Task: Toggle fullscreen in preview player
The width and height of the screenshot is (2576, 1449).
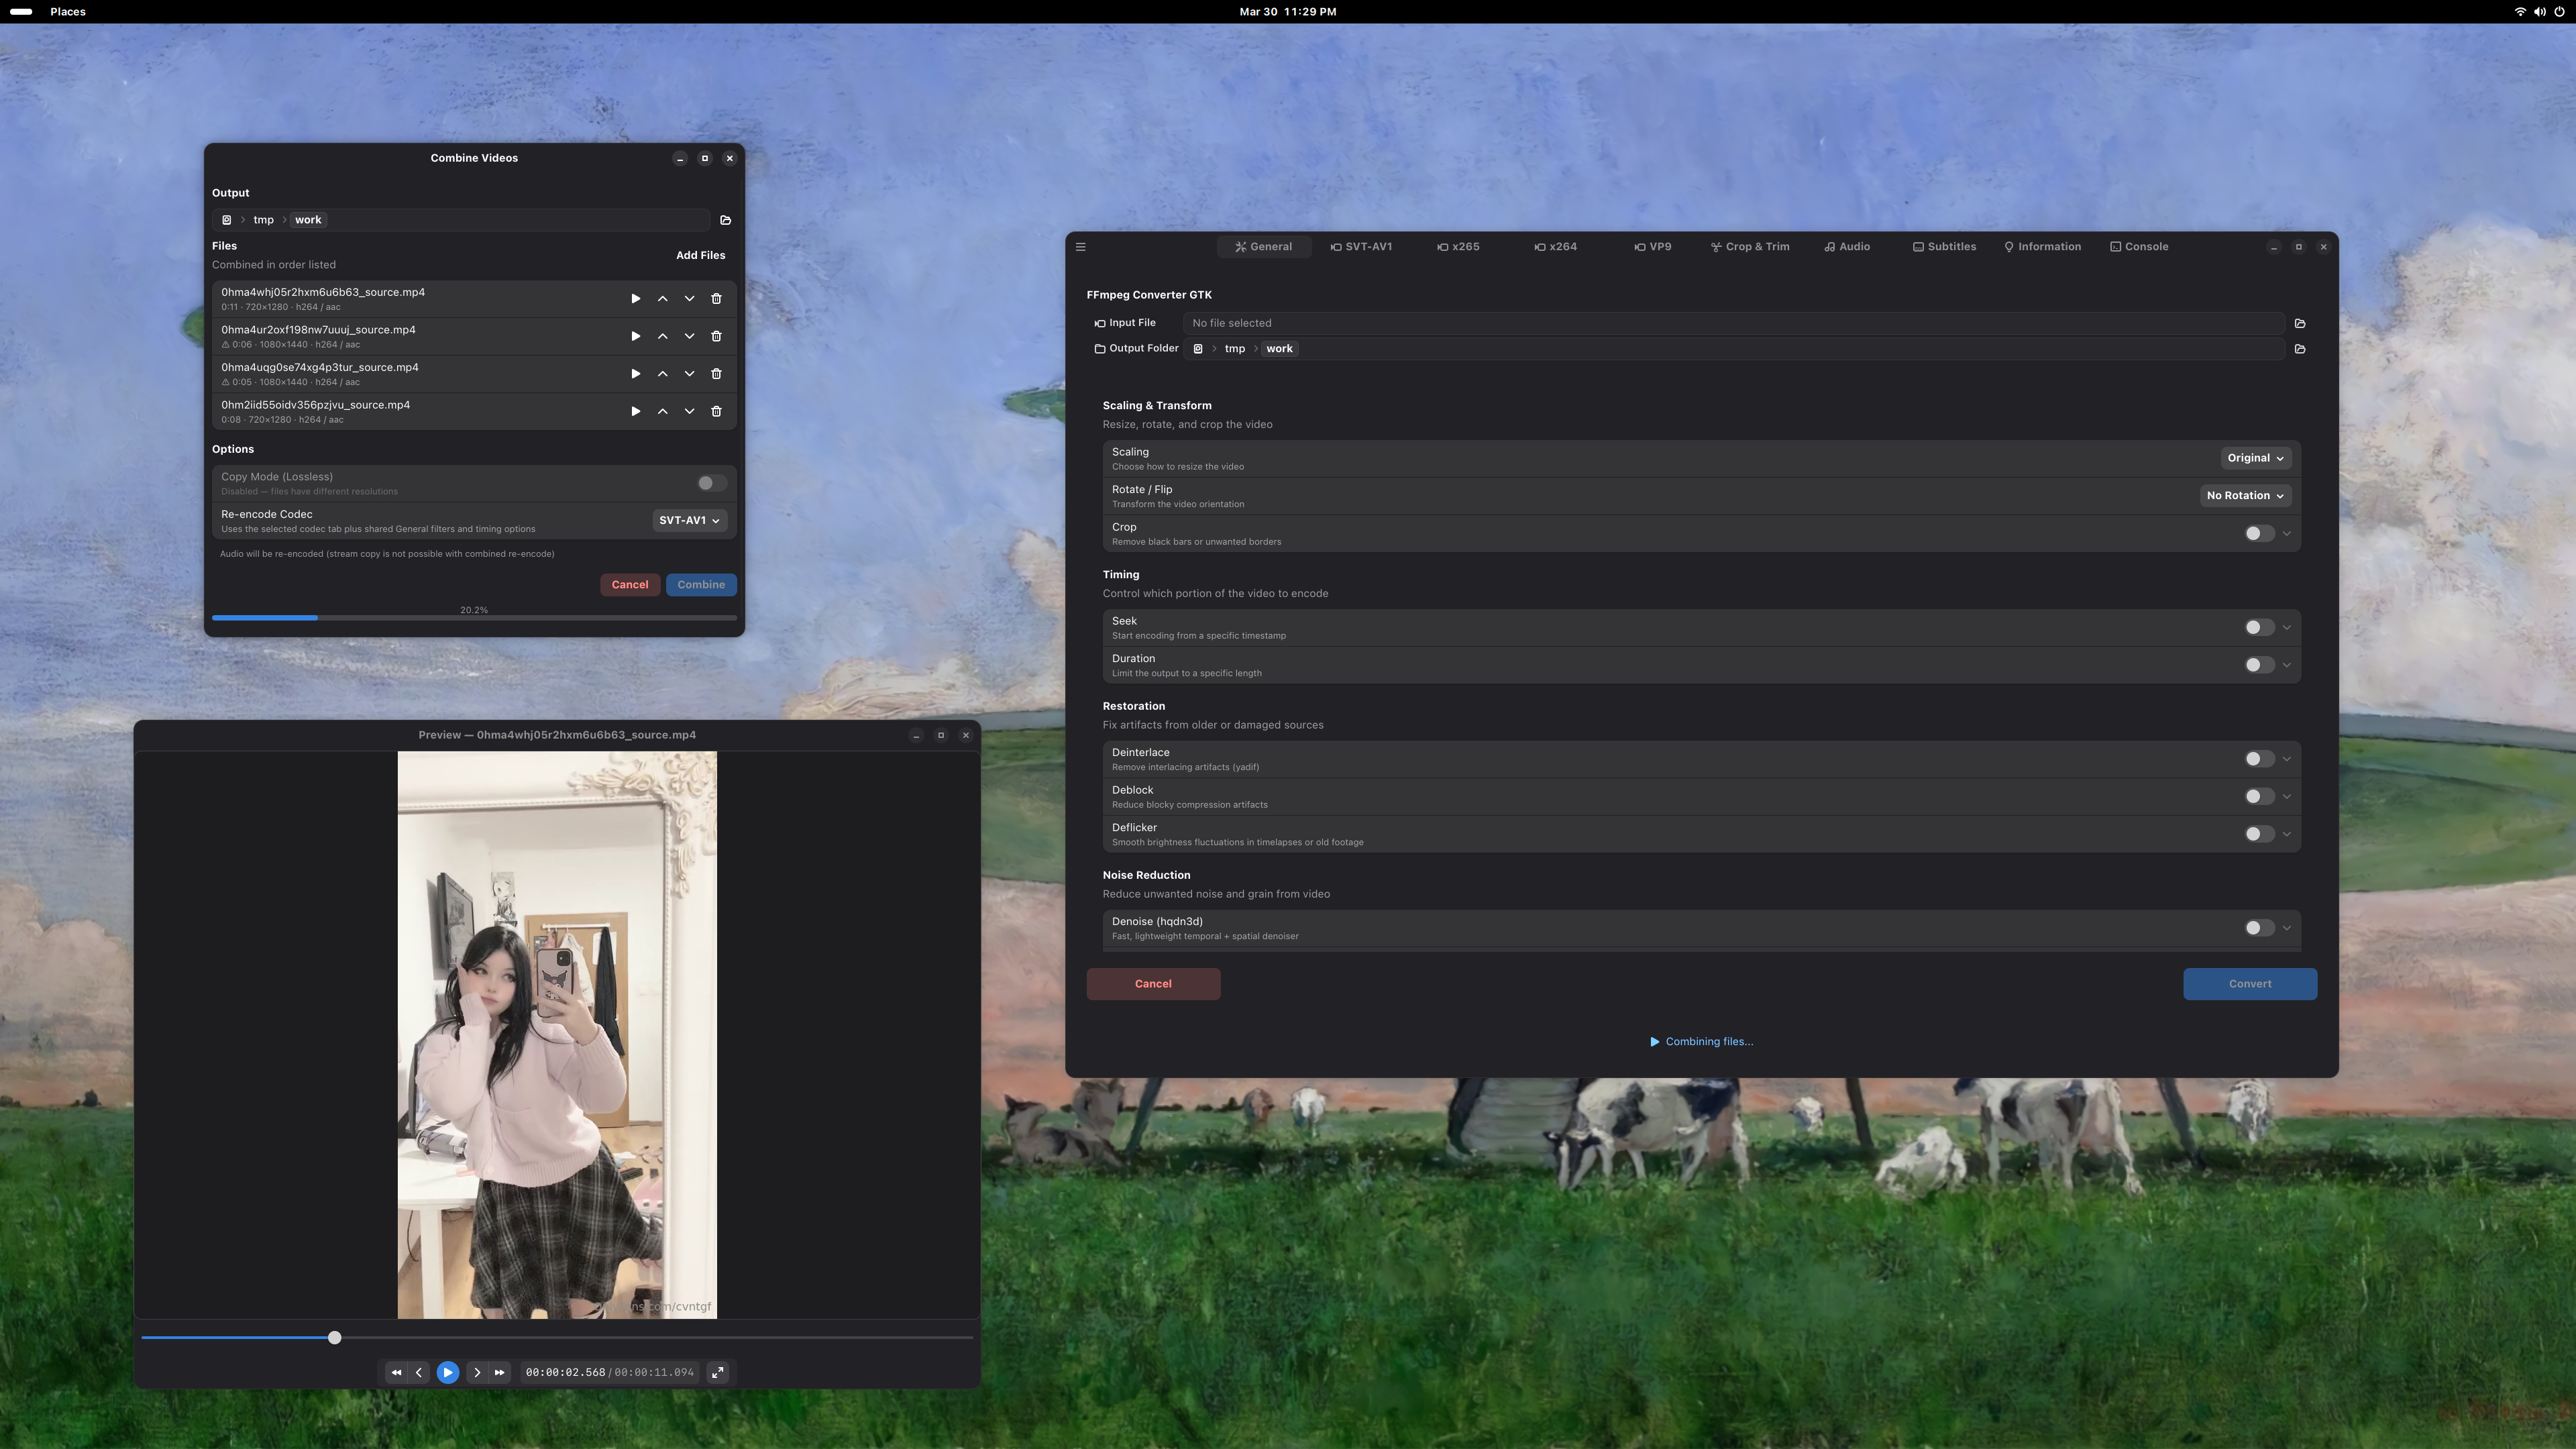Action: pos(718,1372)
